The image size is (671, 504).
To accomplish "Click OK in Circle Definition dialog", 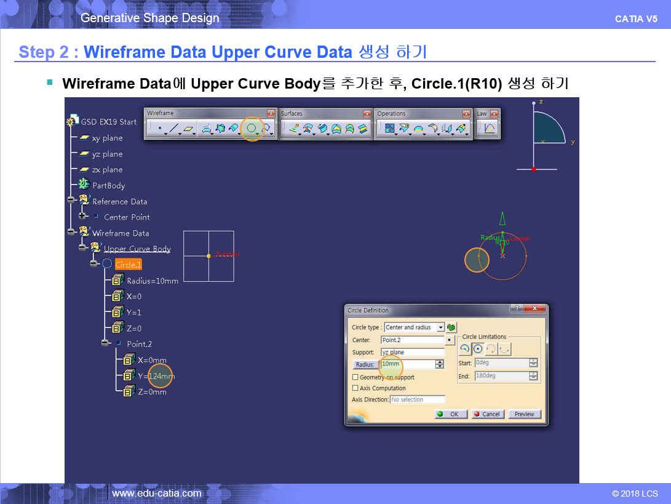I will tap(451, 414).
